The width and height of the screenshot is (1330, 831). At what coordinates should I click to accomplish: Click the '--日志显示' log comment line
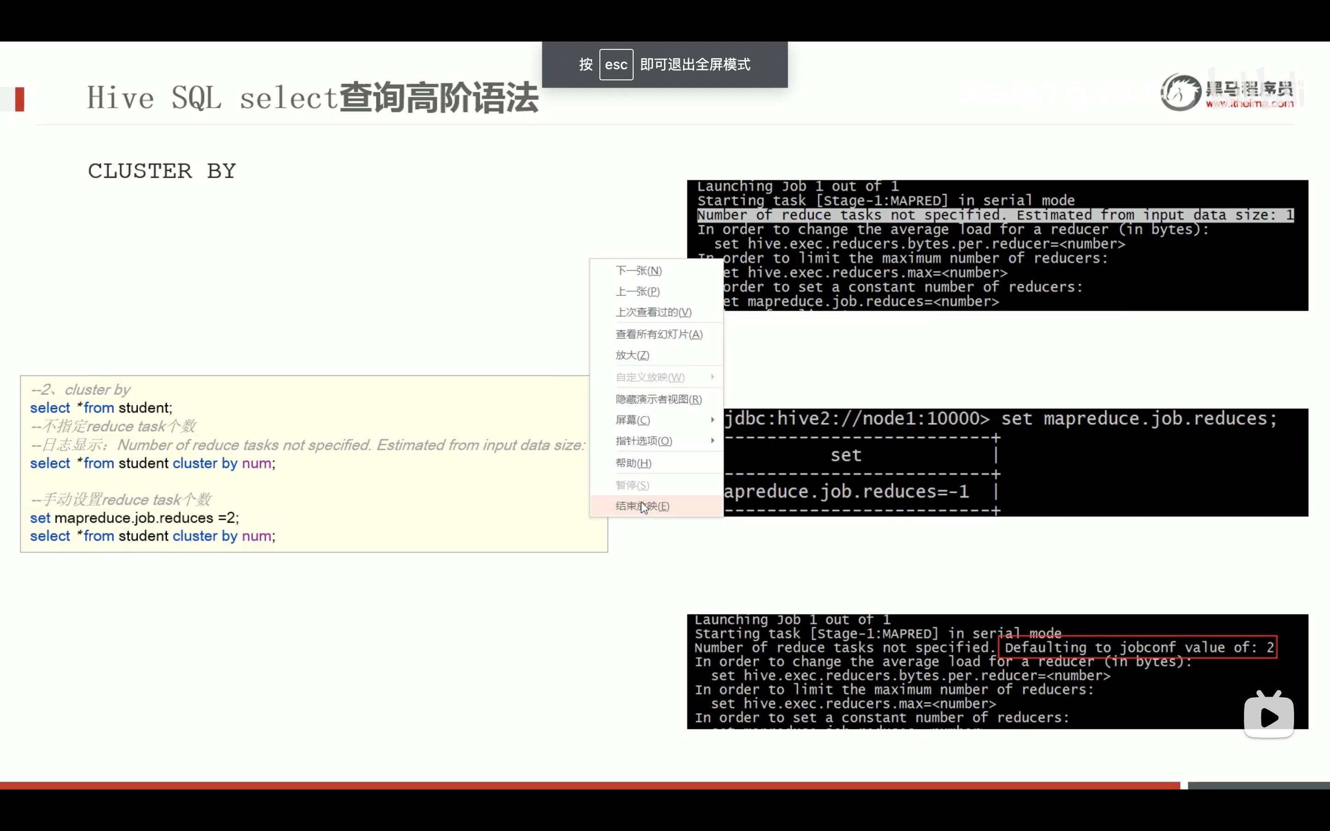click(308, 445)
